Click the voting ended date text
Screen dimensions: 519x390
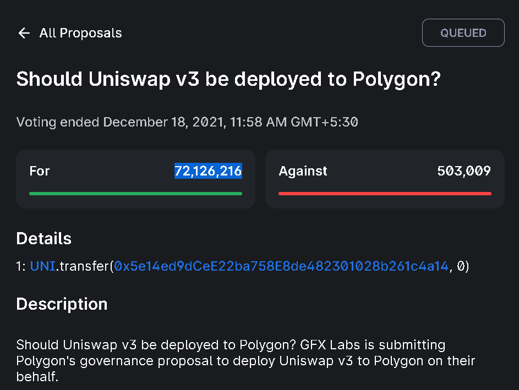tap(187, 122)
